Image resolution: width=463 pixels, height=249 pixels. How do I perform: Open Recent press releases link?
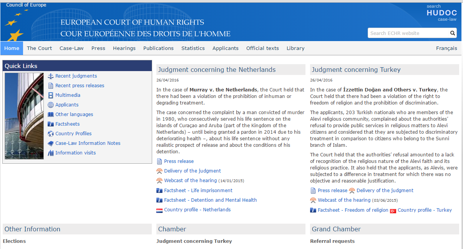80,86
